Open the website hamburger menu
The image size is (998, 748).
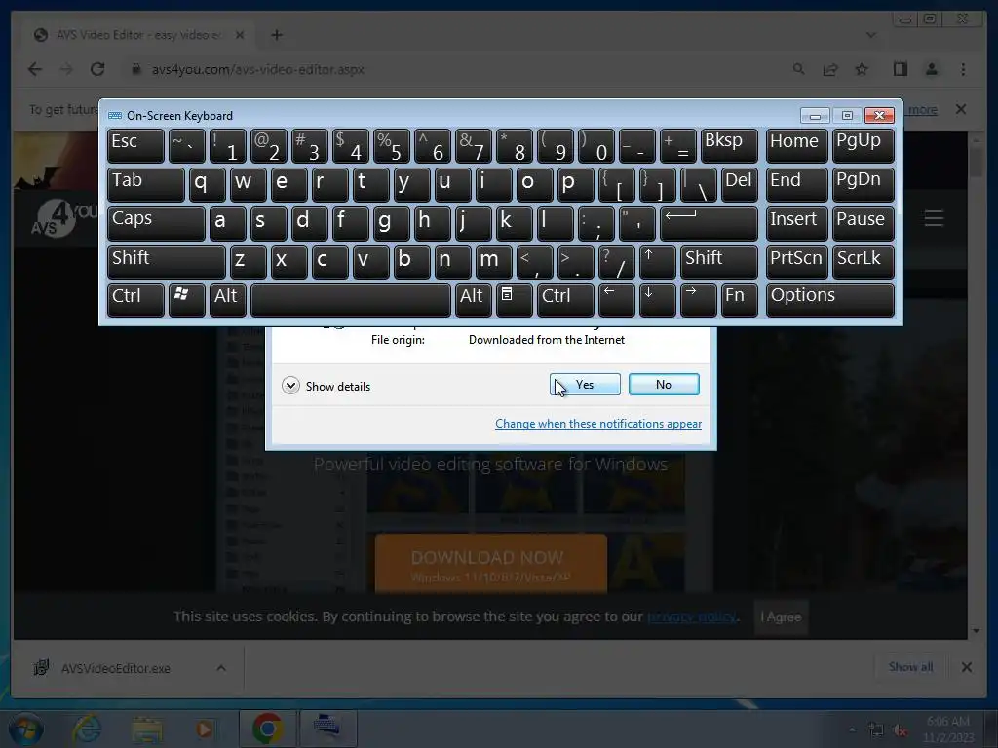tap(934, 218)
